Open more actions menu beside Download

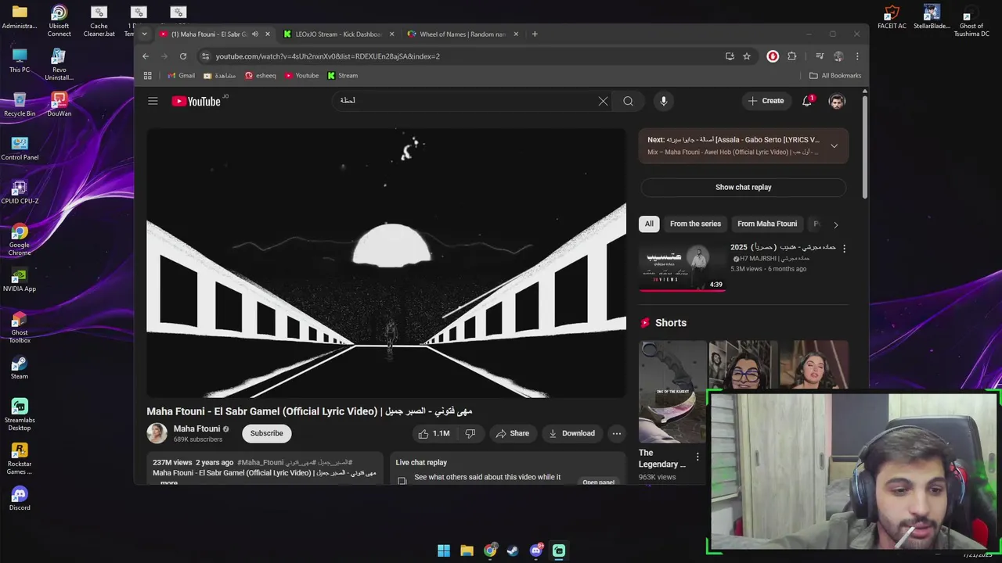click(x=616, y=433)
